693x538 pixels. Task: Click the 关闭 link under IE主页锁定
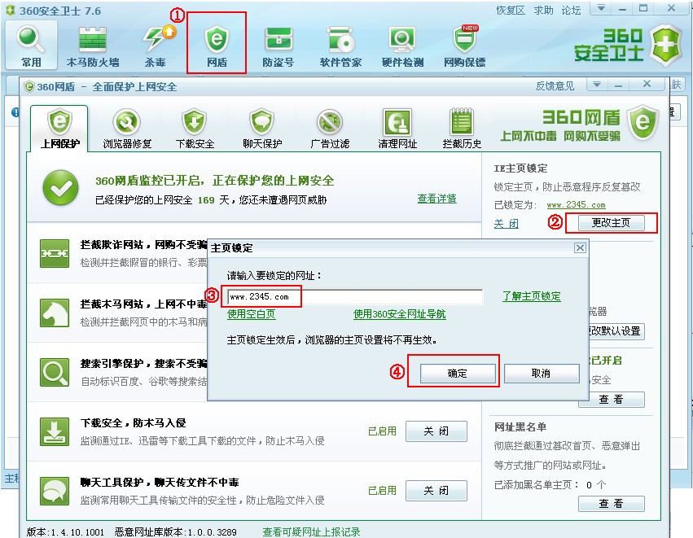pos(507,224)
